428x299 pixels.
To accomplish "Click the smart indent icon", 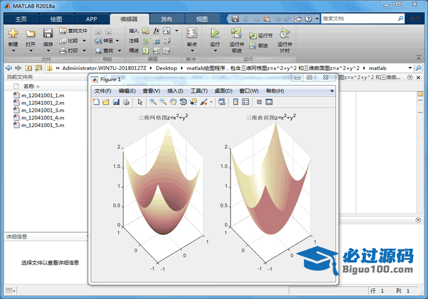I will tap(146, 50).
